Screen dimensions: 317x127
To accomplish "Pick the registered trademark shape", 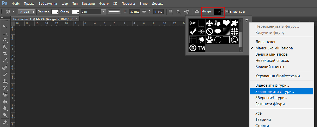I will point(193,48).
